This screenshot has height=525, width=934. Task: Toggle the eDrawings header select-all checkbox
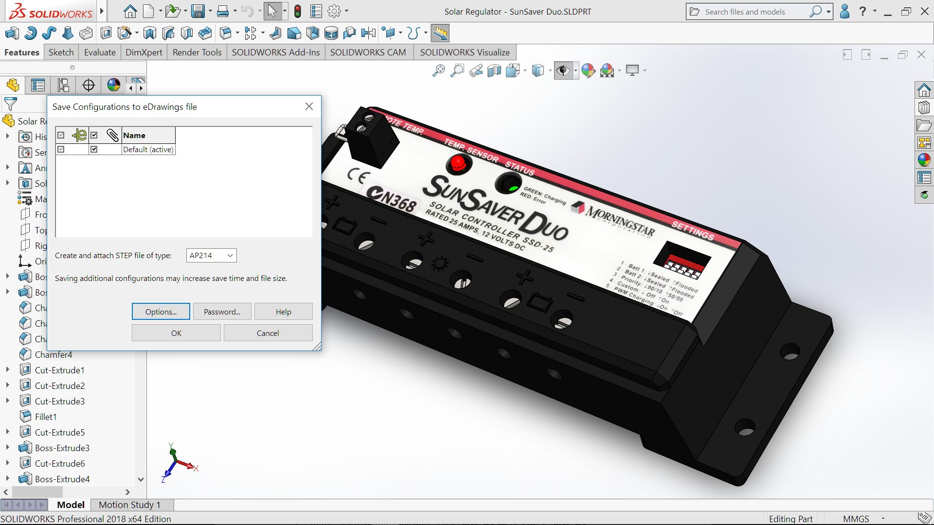pyautogui.click(x=61, y=135)
